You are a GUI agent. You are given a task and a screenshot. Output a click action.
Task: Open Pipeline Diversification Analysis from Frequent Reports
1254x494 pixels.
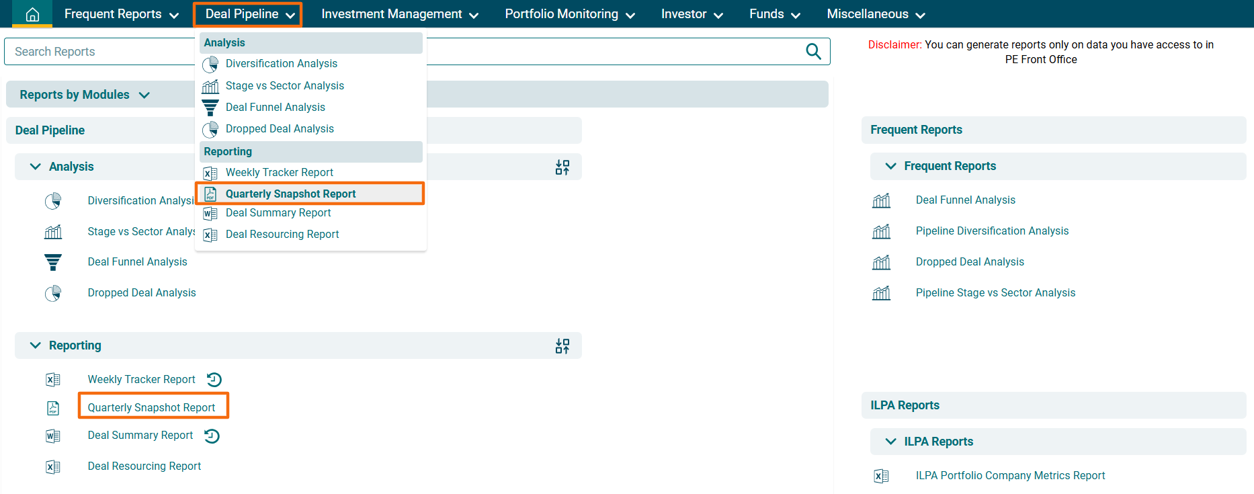pyautogui.click(x=991, y=231)
